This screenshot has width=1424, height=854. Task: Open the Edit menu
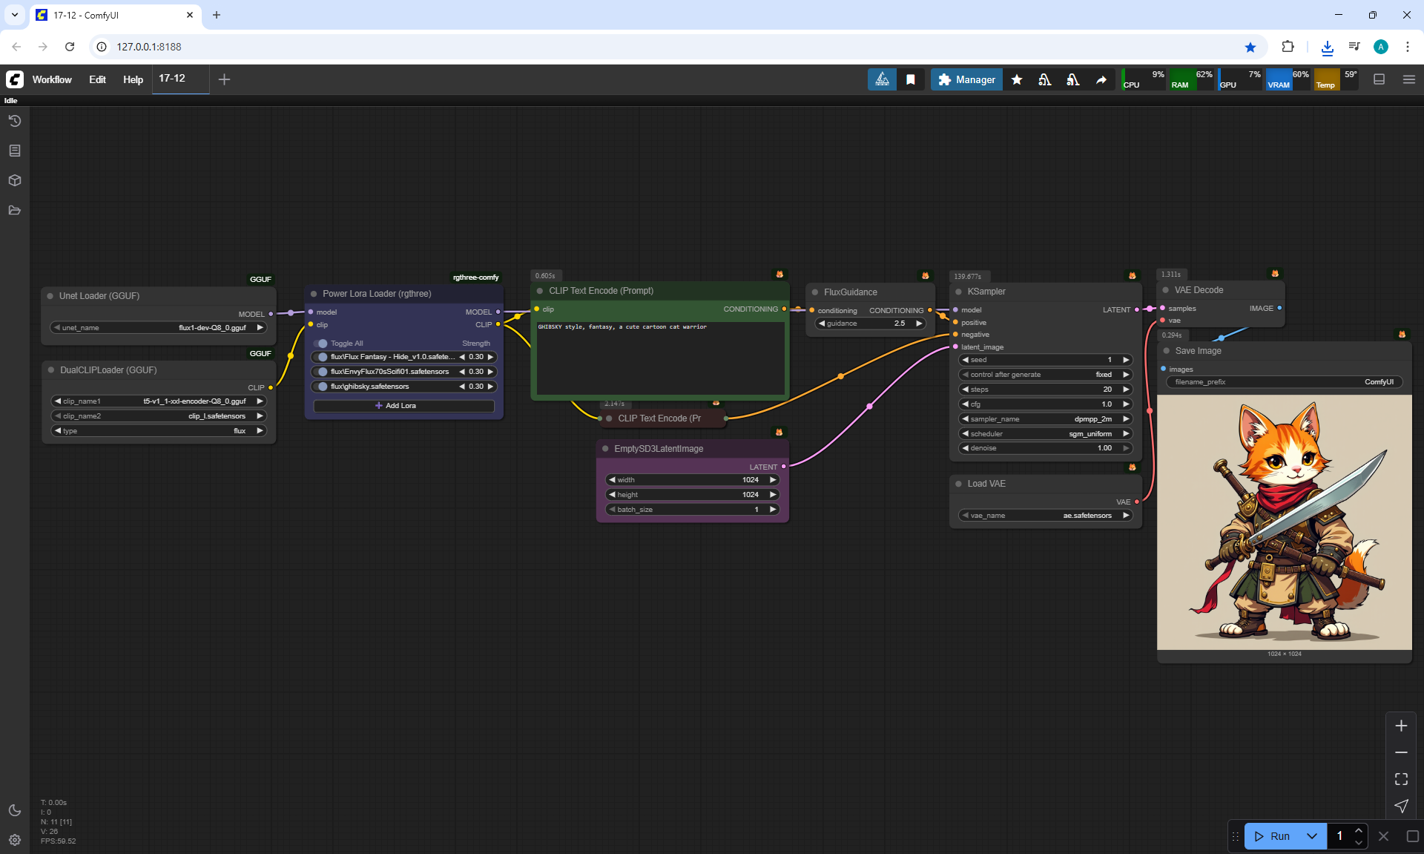click(97, 79)
